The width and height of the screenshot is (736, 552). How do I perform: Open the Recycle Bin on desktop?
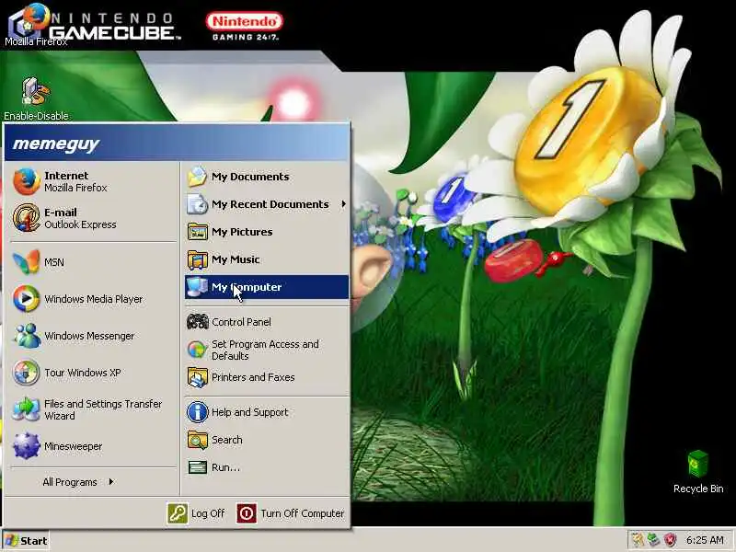698,464
